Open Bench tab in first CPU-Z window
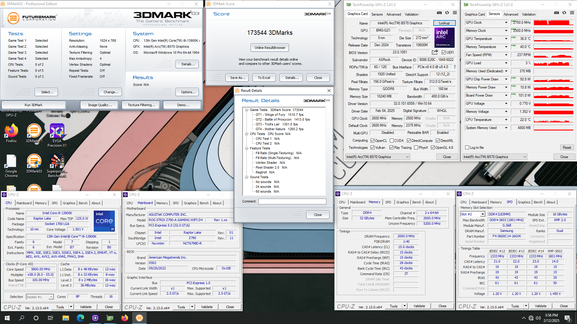This screenshot has height=324, width=577. pos(83,203)
